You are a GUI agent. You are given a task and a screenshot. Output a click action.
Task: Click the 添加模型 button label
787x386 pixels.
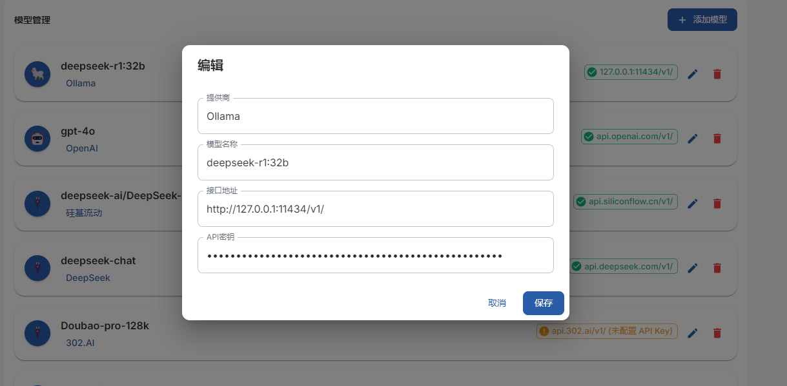pos(710,20)
